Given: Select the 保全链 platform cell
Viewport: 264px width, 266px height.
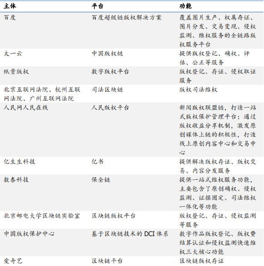Looking at the screenshot, I should coord(101,179).
